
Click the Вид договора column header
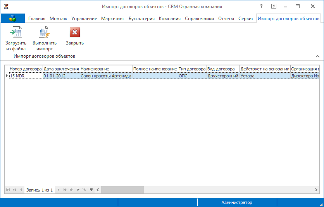coord(223,69)
